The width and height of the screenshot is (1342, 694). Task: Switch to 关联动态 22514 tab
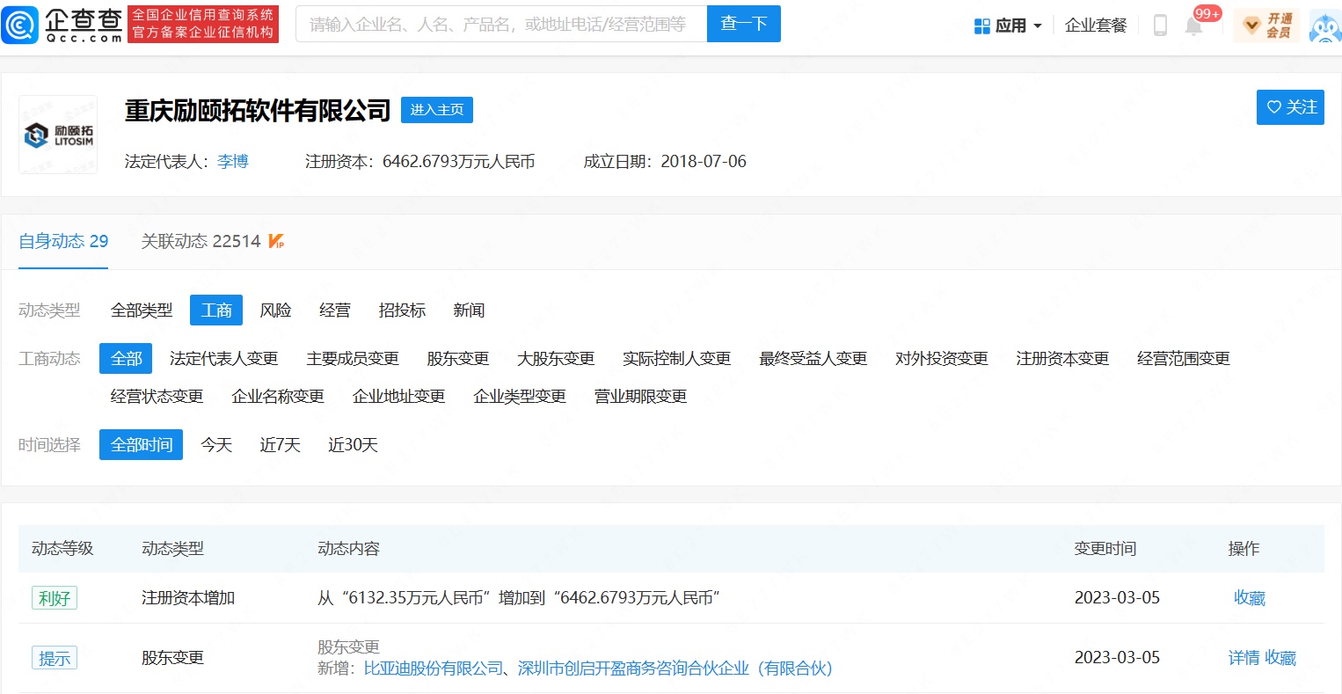tap(201, 241)
